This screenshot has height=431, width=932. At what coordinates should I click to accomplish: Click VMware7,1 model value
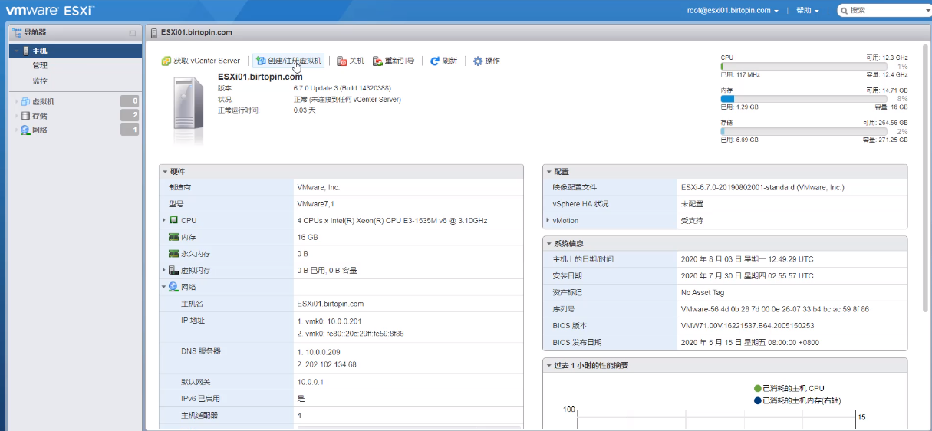[x=315, y=204]
